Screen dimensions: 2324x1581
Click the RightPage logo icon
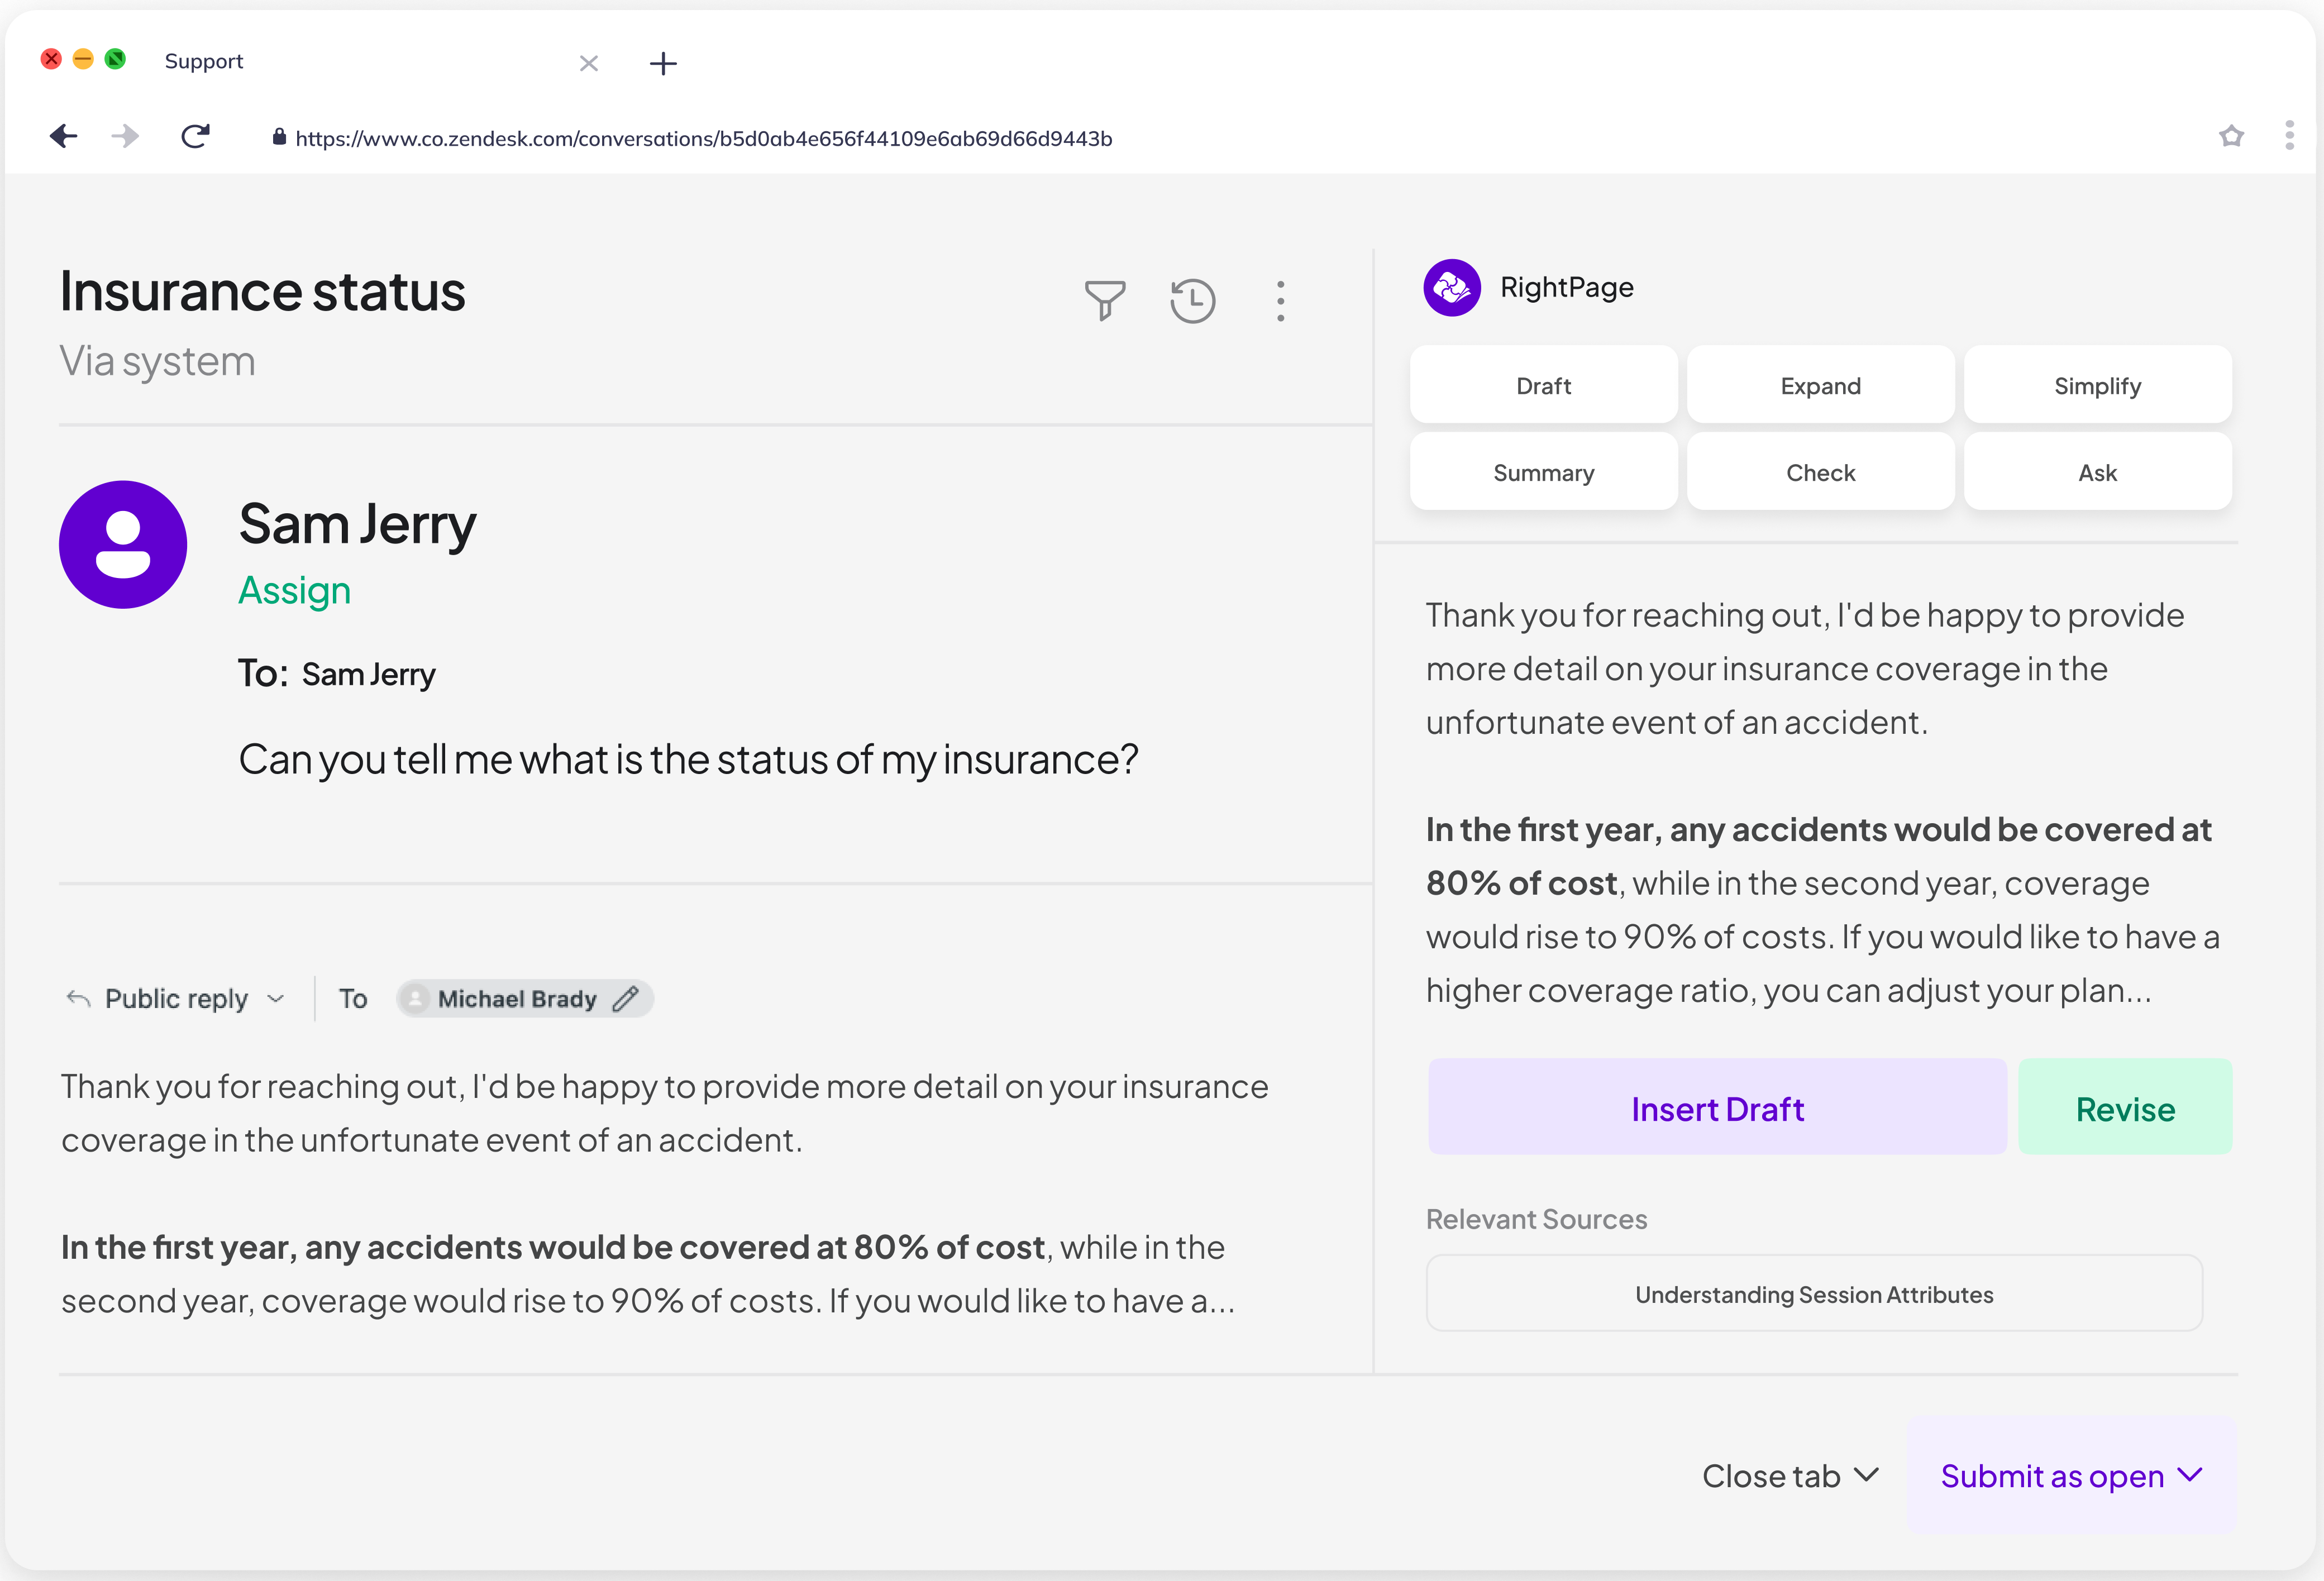pos(1451,288)
